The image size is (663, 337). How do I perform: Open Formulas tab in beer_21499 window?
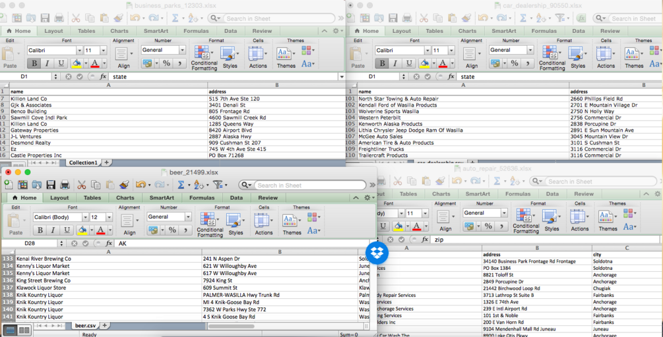click(202, 197)
